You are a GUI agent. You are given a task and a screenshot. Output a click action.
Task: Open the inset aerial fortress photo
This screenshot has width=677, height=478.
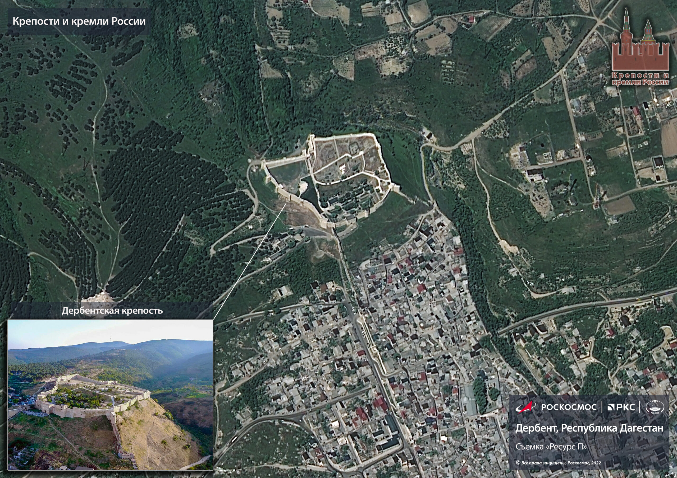pyautogui.click(x=110, y=395)
